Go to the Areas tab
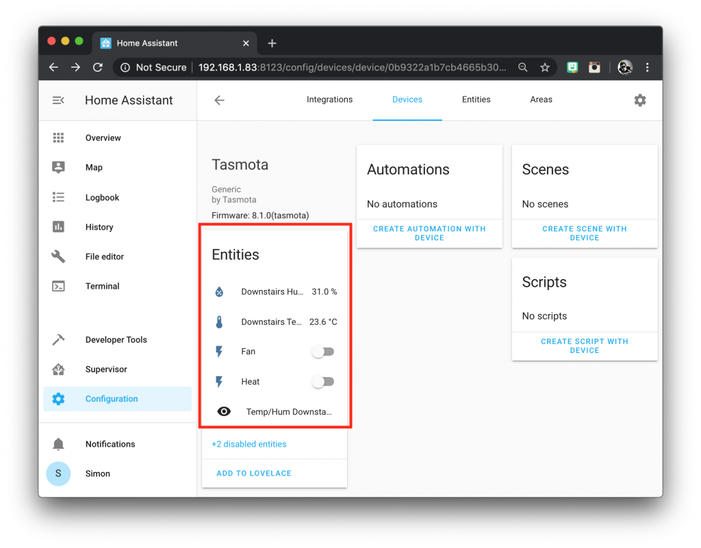Image resolution: width=701 pixels, height=548 pixels. 541,100
